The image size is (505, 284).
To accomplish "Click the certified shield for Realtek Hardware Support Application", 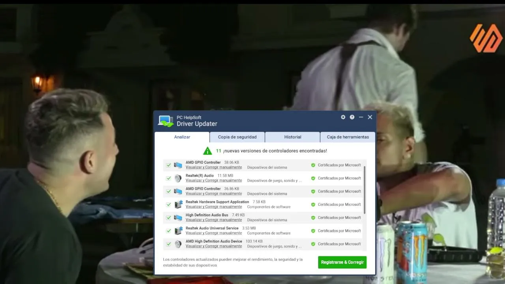I will pyautogui.click(x=313, y=205).
